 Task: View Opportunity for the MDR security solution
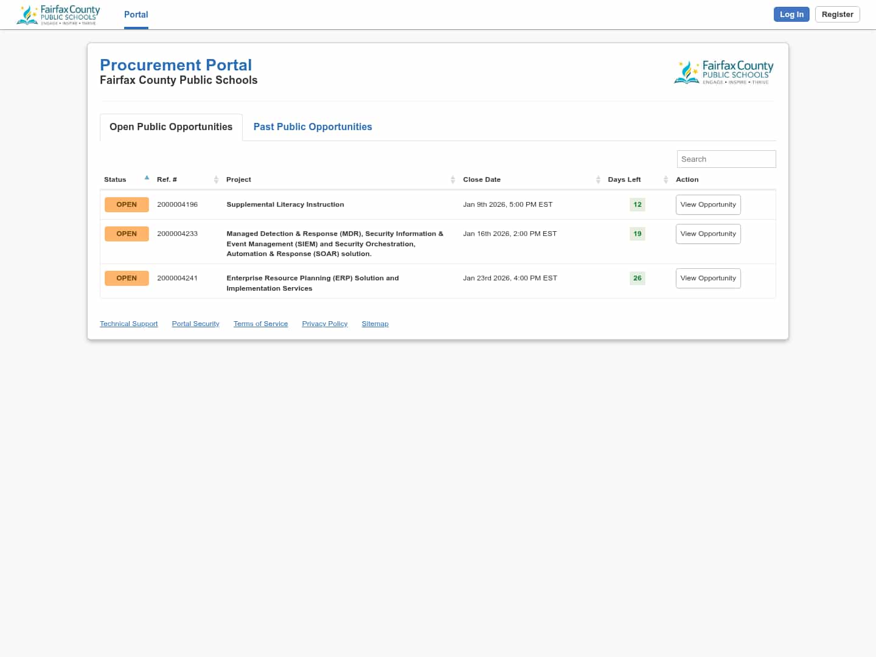click(708, 234)
